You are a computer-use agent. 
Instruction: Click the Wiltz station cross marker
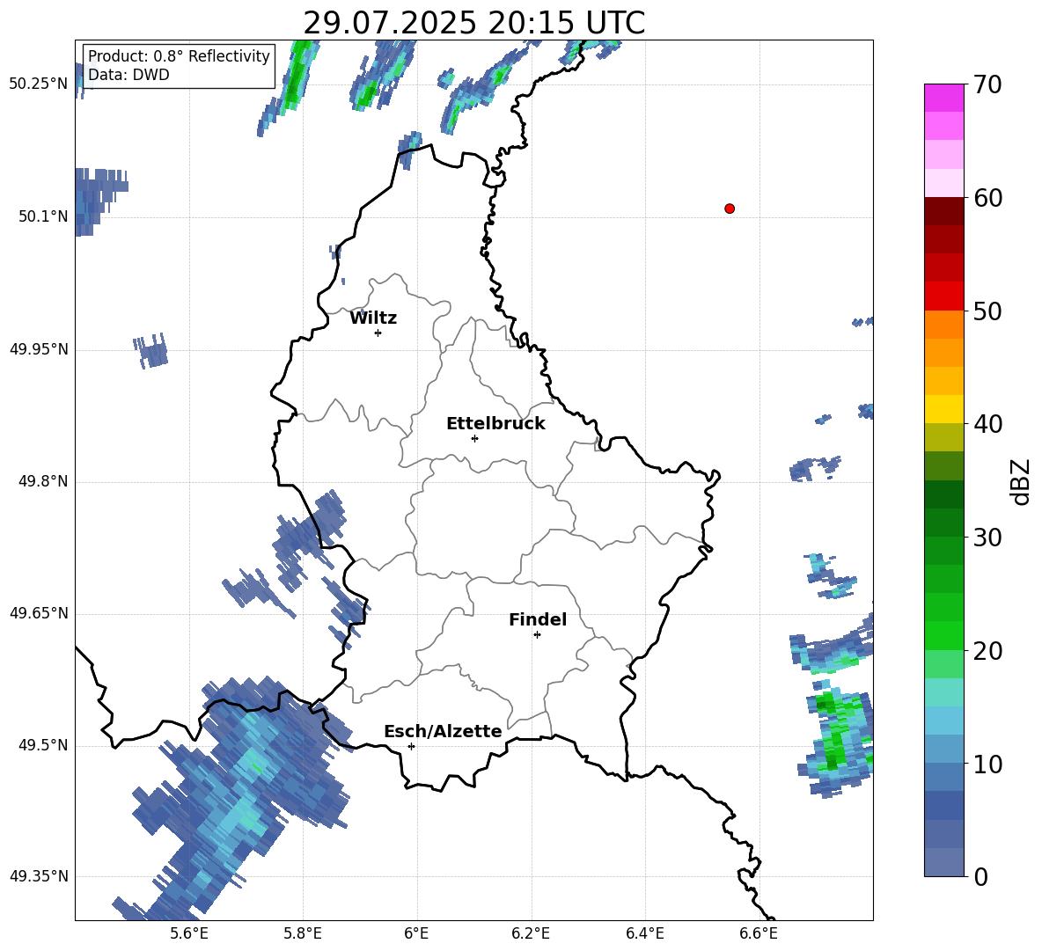point(378,333)
